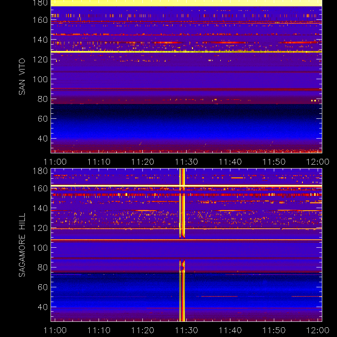Select 11:40 label under the San Vito plot
The image size is (337, 337).
[230, 162]
